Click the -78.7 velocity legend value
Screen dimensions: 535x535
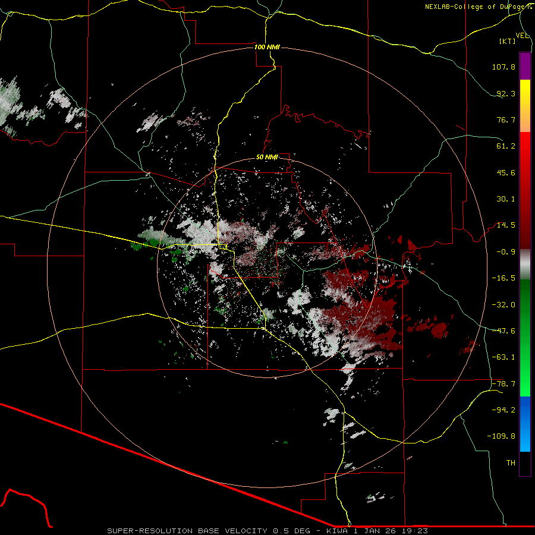pos(503,384)
